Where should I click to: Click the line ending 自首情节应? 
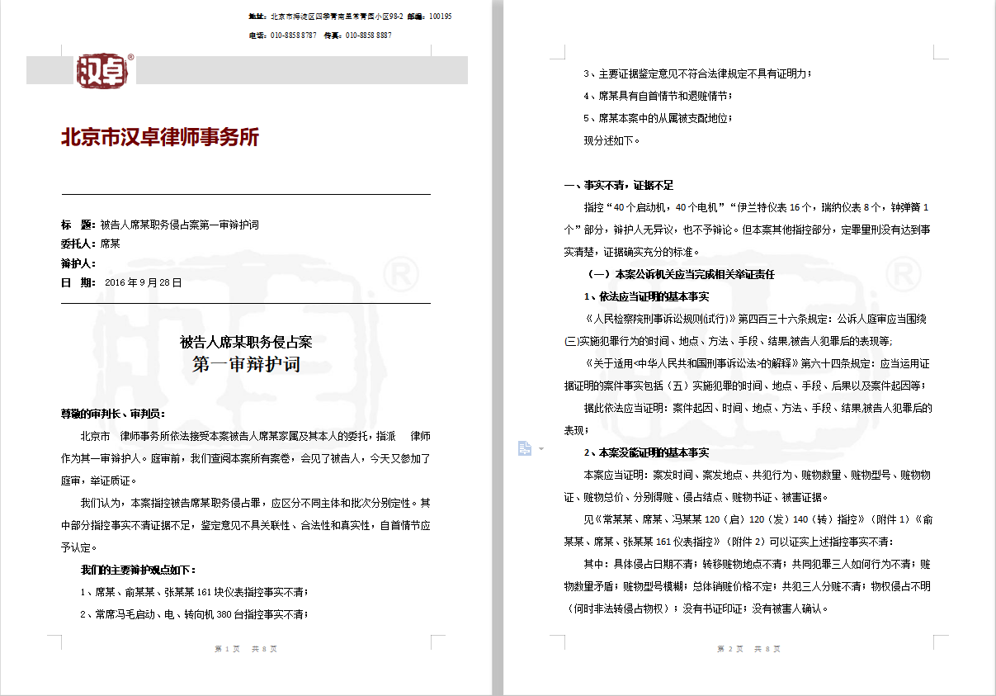click(246, 525)
